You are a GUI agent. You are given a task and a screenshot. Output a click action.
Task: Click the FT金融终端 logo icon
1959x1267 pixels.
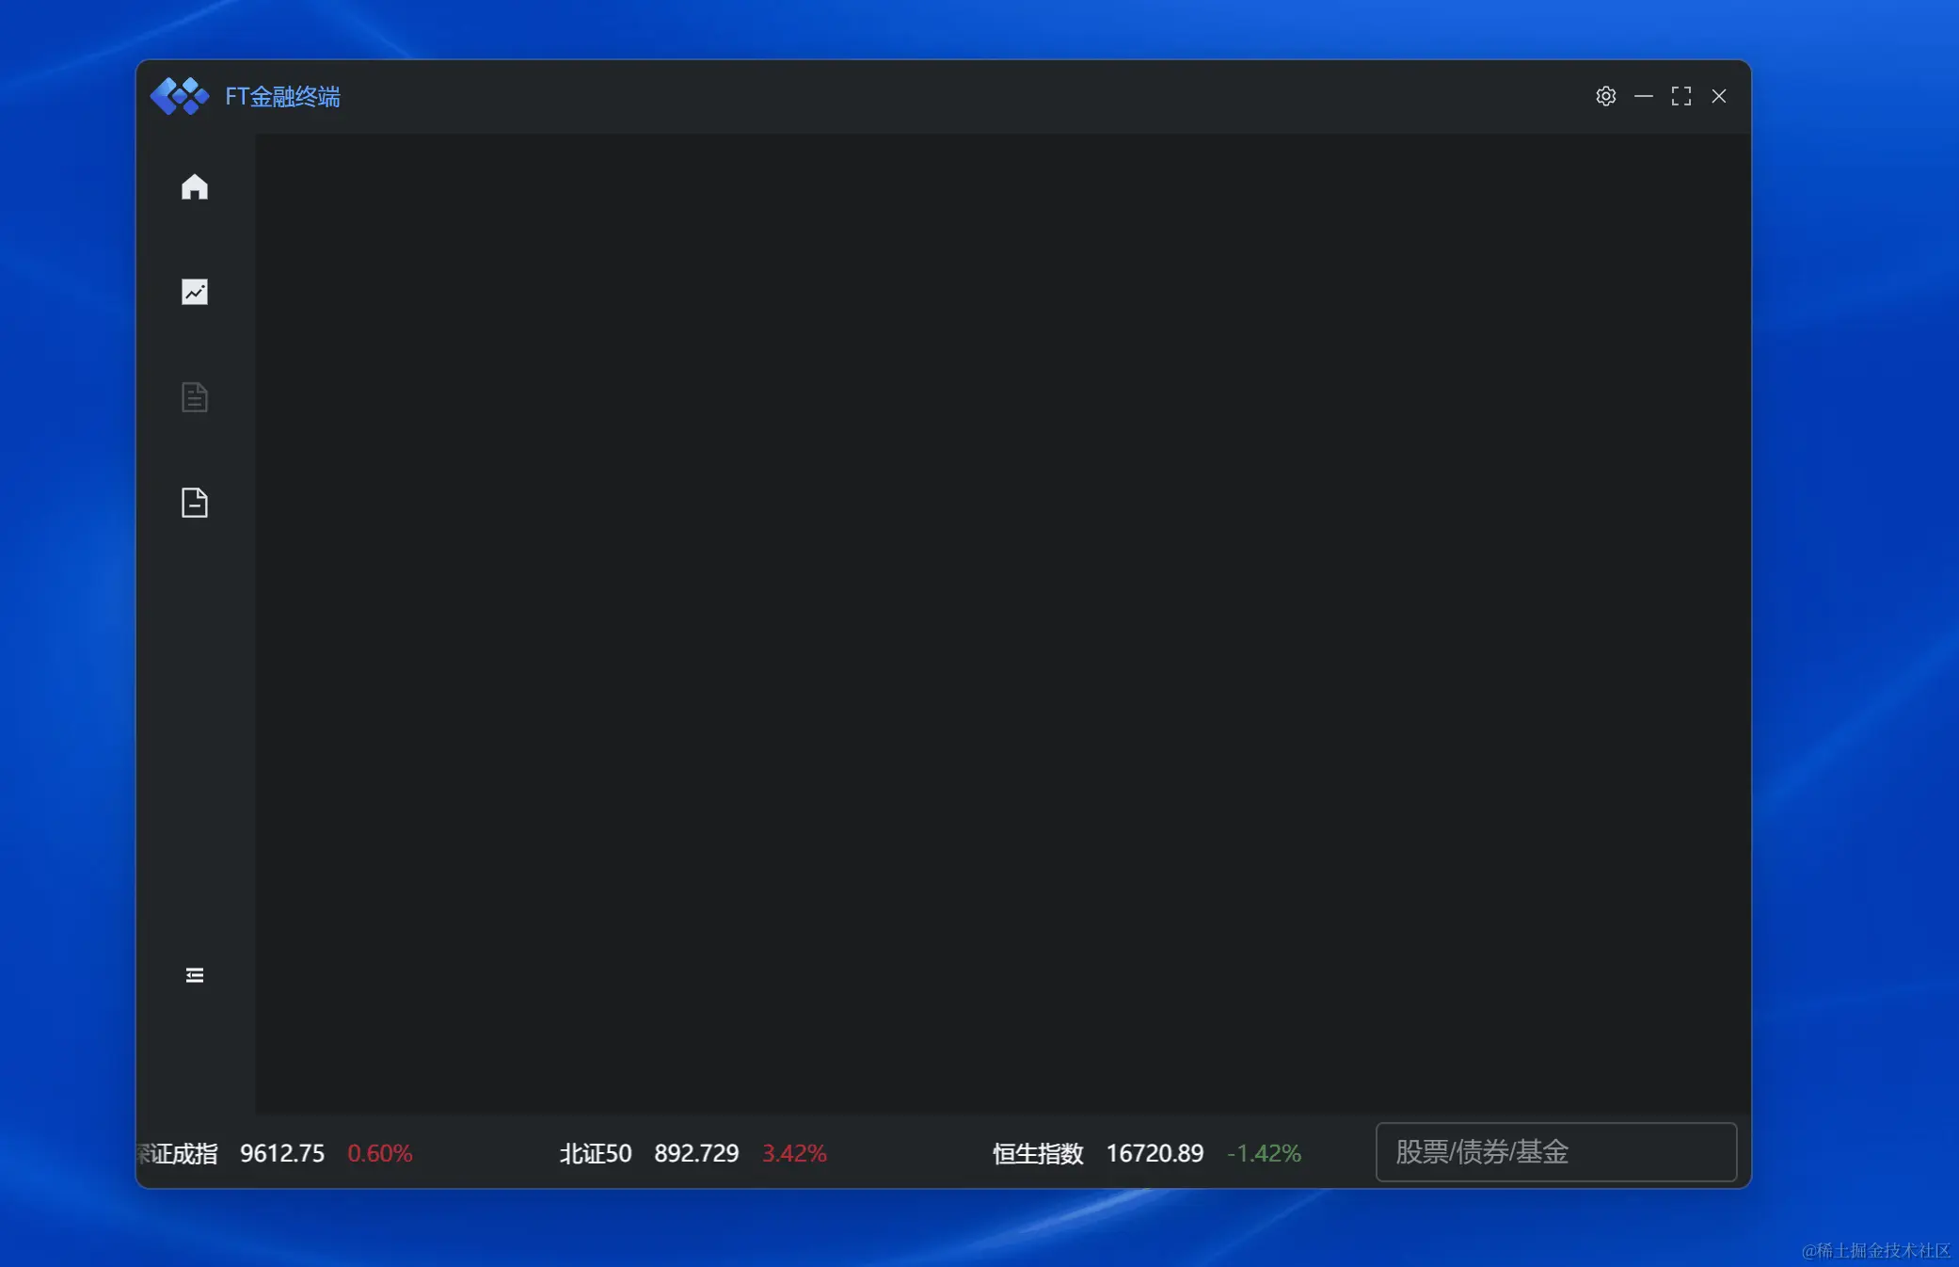pos(180,96)
